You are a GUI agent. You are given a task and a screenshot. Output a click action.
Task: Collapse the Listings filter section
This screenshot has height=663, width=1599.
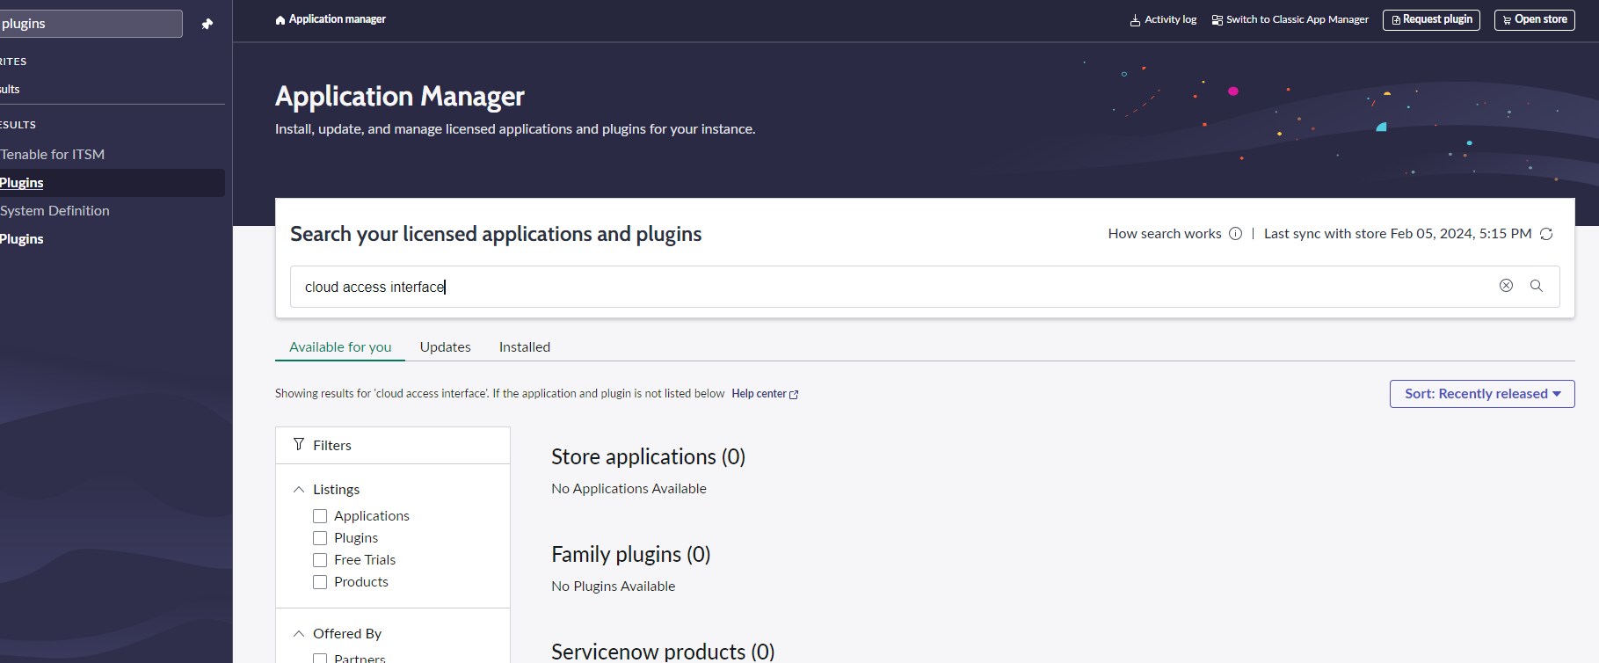(x=299, y=490)
